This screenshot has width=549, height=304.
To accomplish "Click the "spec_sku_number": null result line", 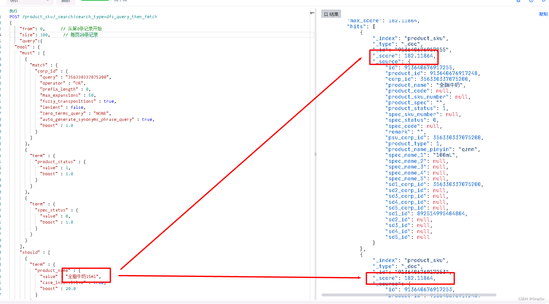I will pyautogui.click(x=423, y=114).
